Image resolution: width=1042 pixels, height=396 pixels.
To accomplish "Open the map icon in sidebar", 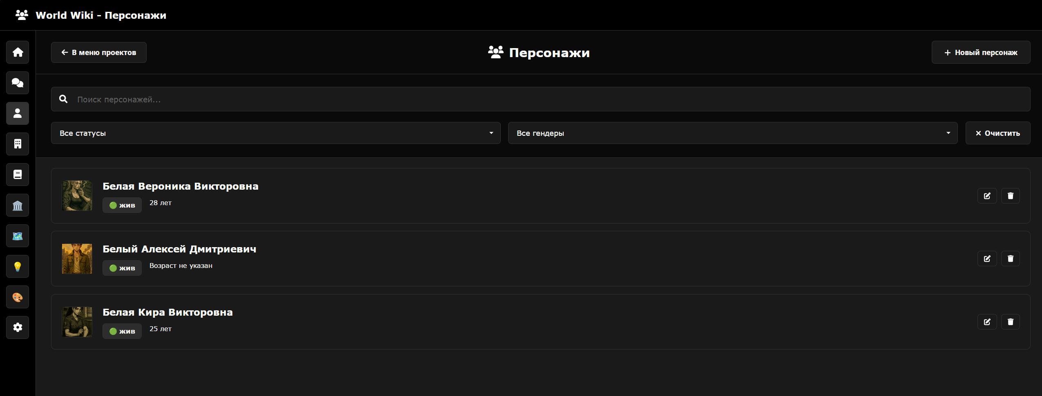I will 18,236.
